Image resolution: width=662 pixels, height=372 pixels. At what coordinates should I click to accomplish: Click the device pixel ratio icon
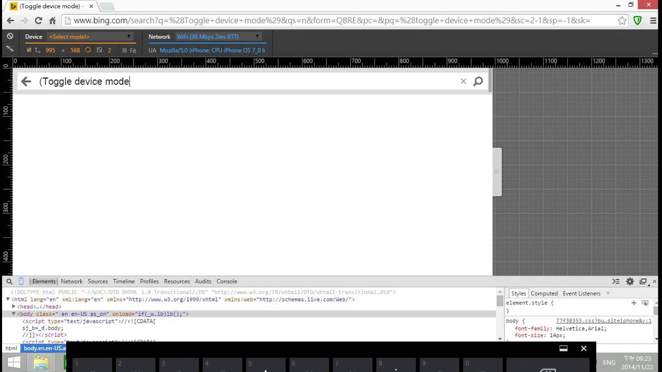[99, 50]
